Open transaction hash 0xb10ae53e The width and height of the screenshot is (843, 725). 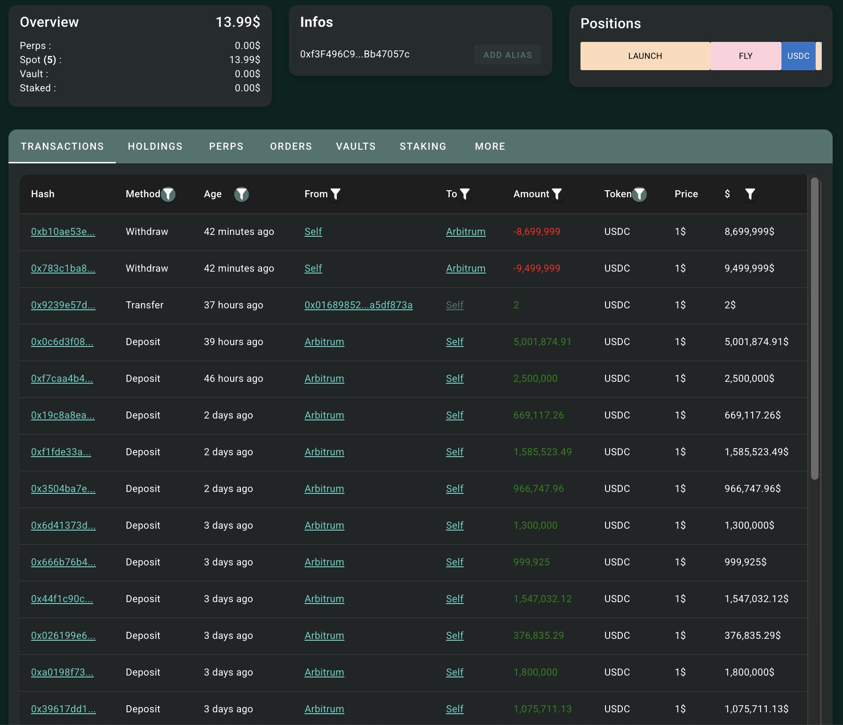pyautogui.click(x=63, y=232)
